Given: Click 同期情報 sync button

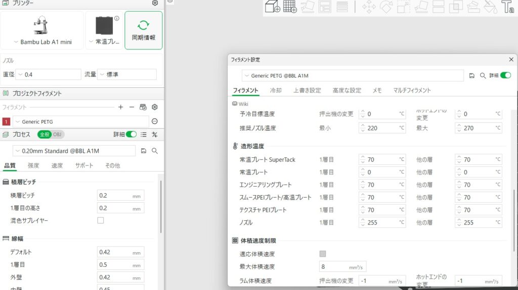Looking at the screenshot, I should pos(143,30).
